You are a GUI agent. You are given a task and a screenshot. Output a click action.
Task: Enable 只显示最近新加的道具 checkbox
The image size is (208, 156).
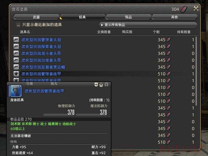click(18, 25)
